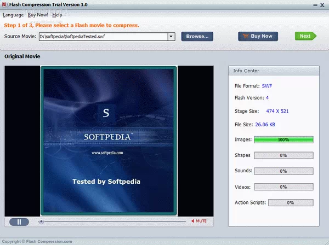
Task: Click the Shapes 0% progress bar
Action: pos(283,155)
